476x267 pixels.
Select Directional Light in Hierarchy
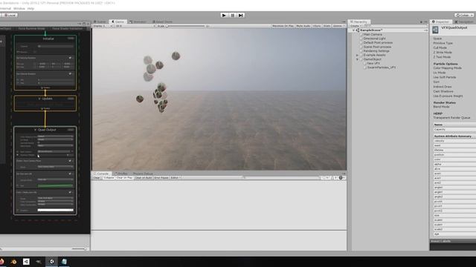374,39
